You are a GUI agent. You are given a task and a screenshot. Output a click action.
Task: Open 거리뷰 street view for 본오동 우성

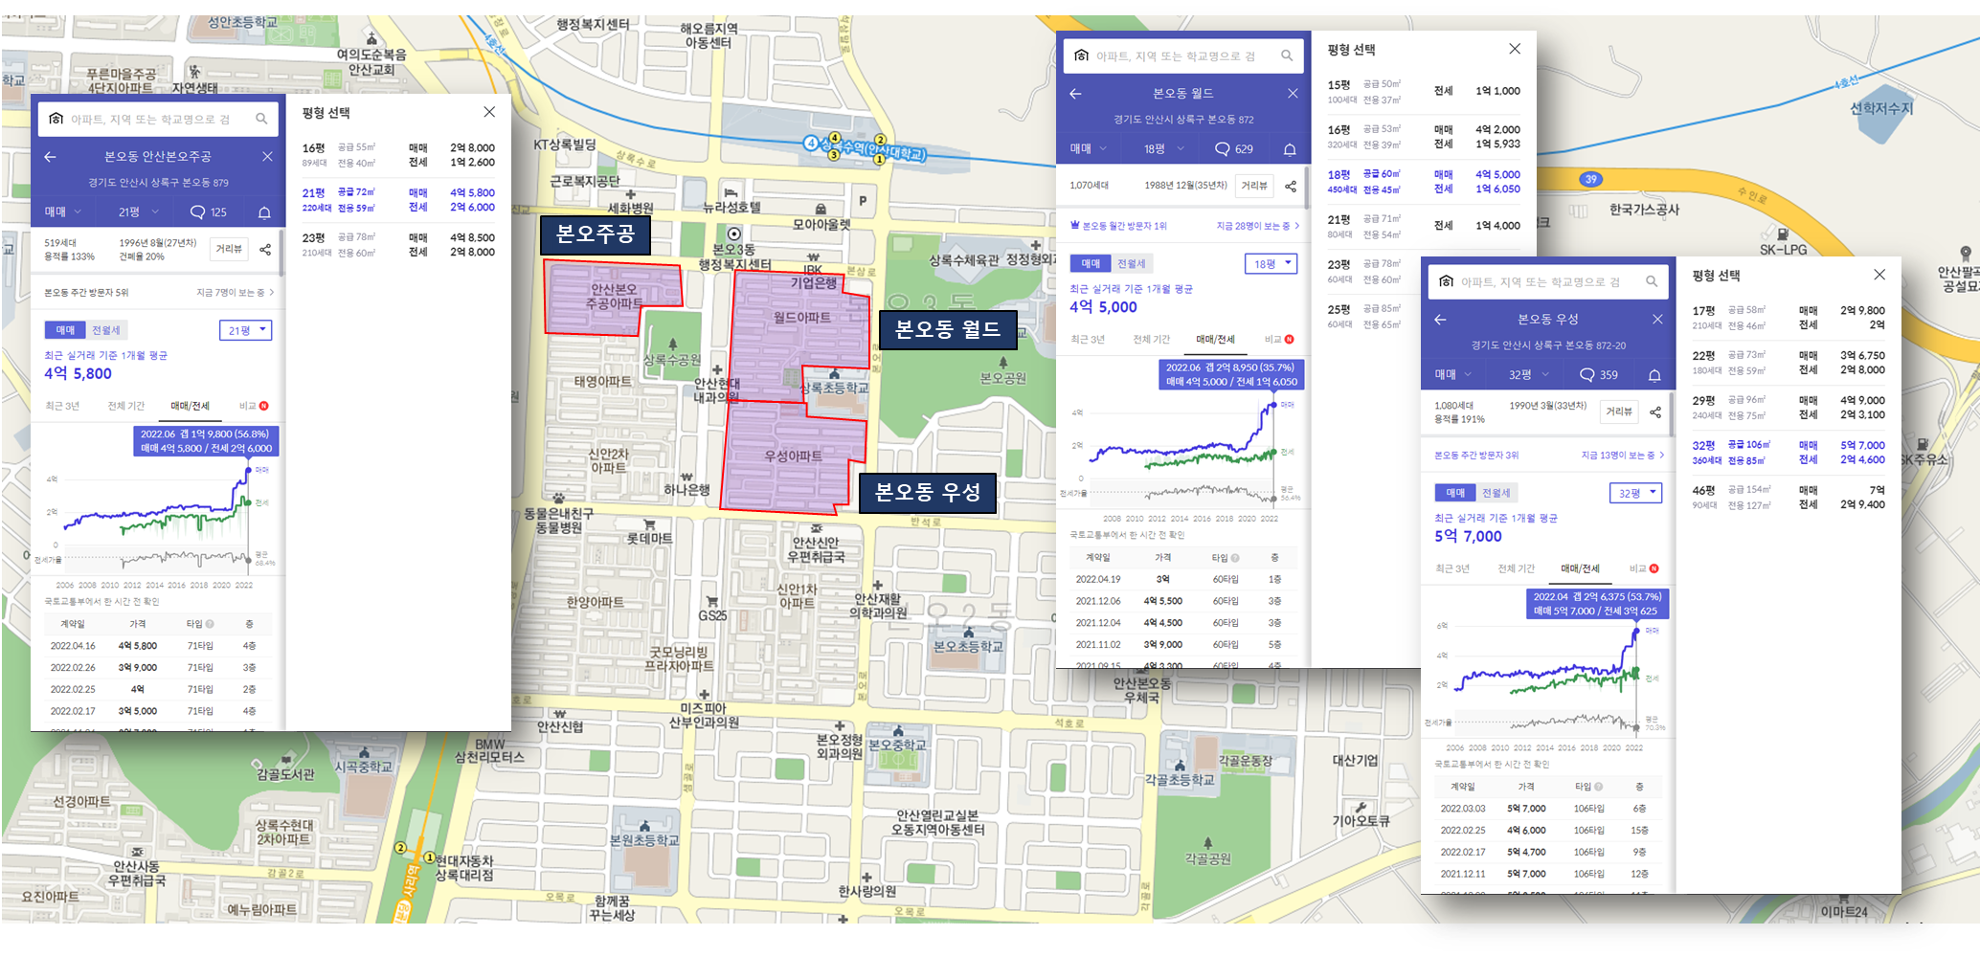pyautogui.click(x=1619, y=412)
